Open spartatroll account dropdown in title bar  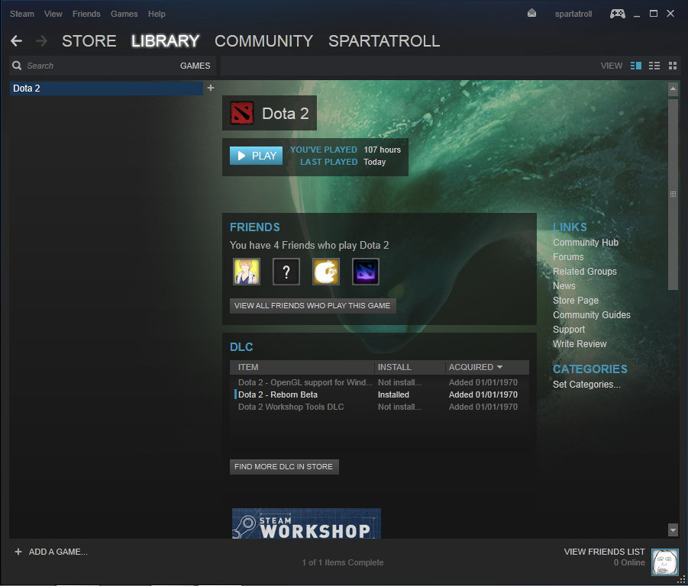pyautogui.click(x=572, y=14)
